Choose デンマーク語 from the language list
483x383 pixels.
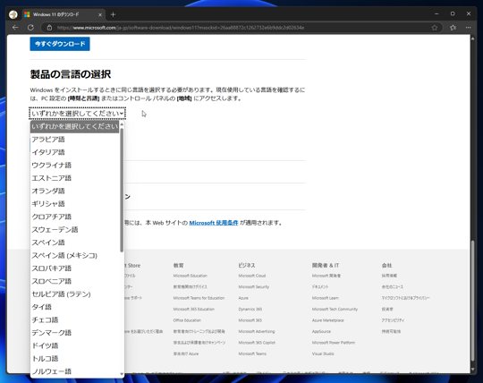point(74,333)
